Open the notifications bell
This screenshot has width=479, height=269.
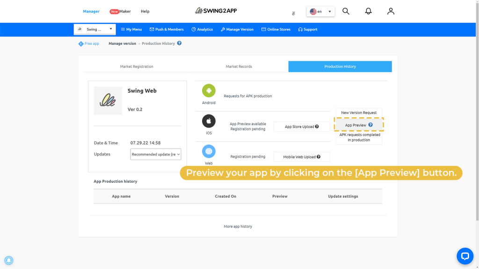(x=368, y=11)
